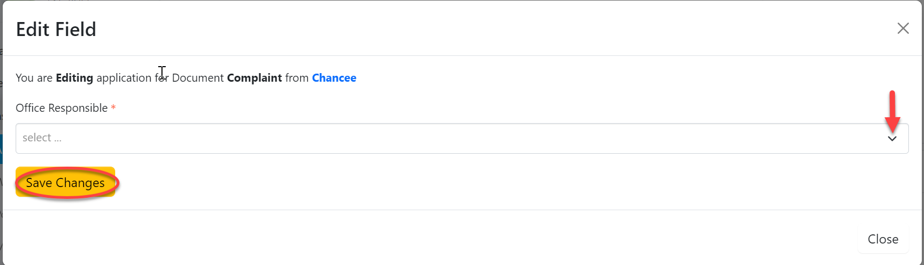Click empty header space beside Edit Field
This screenshot has height=265, width=924.
click(x=484, y=28)
